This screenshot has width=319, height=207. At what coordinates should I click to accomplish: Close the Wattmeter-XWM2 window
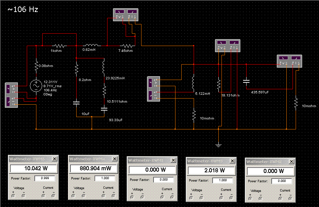pos(292,161)
